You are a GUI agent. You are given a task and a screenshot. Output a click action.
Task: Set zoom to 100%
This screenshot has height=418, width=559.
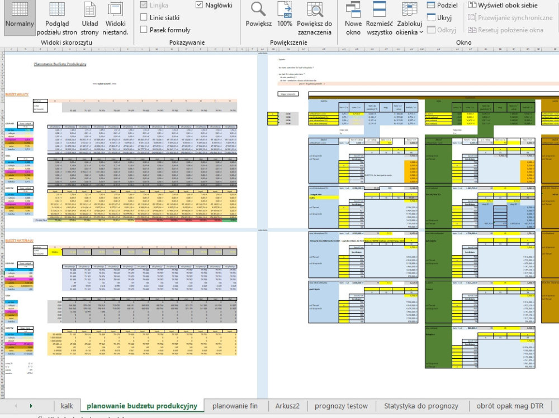coord(285,15)
